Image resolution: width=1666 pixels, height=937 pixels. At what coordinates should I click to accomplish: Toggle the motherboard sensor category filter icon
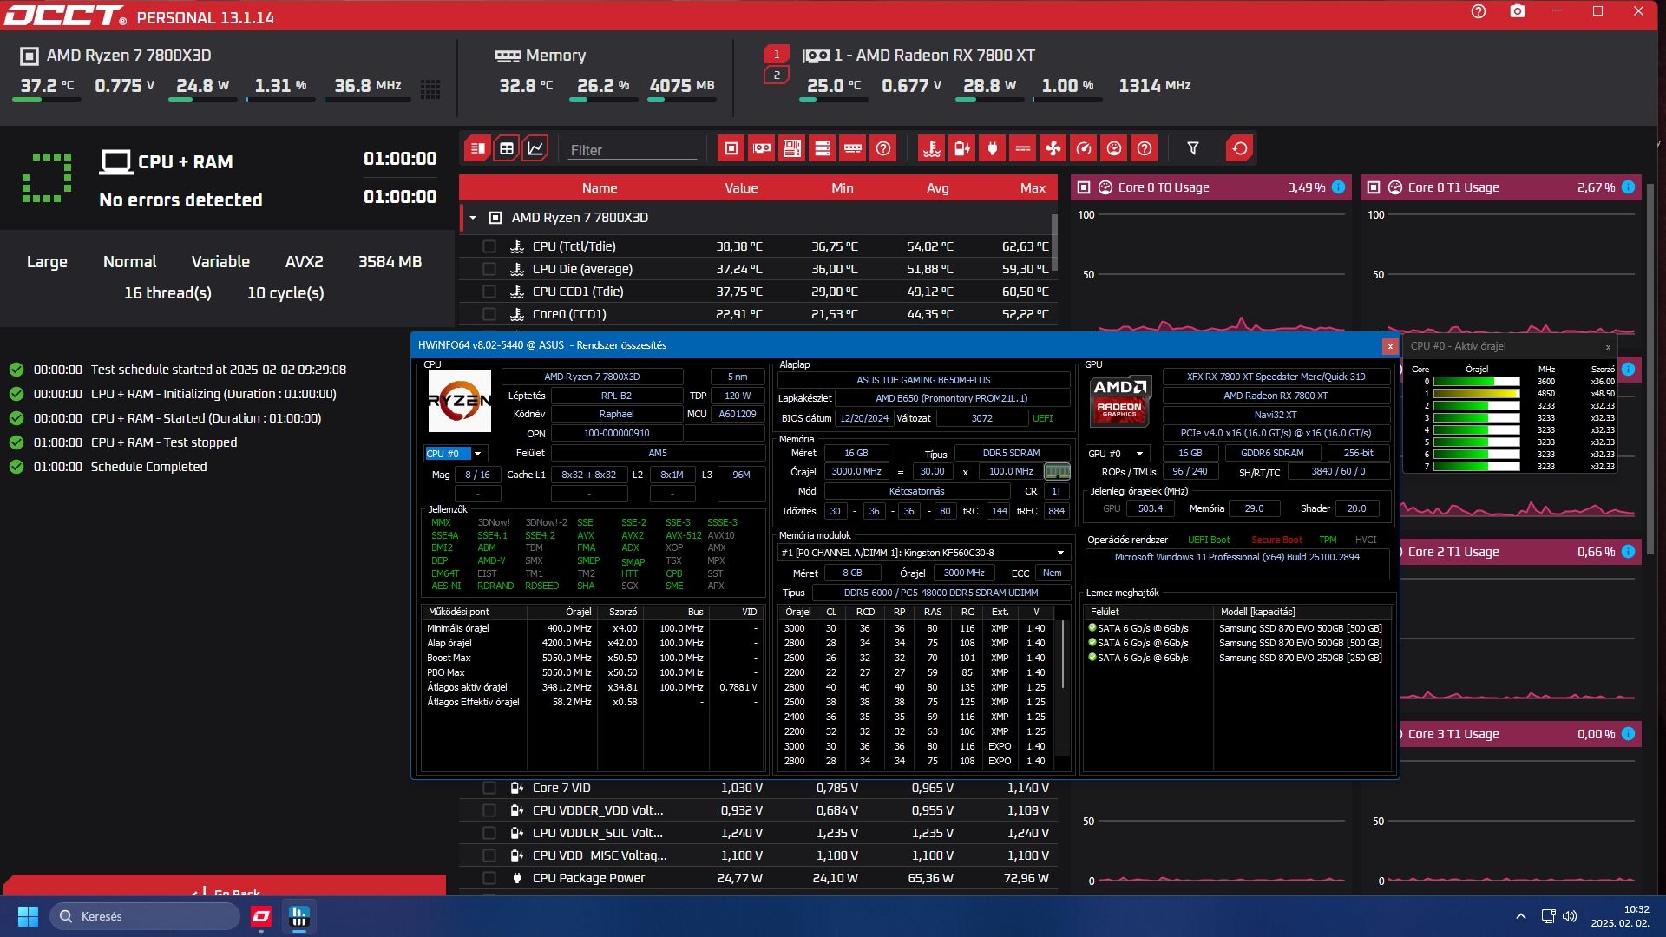click(792, 149)
